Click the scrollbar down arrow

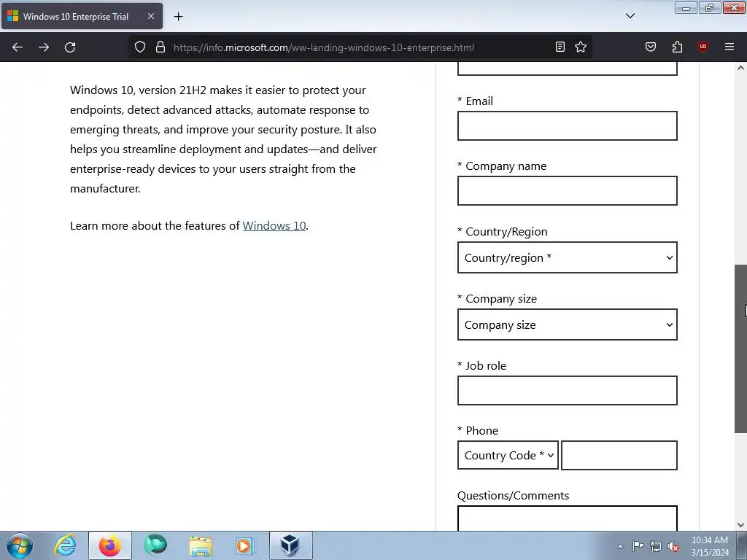[740, 525]
